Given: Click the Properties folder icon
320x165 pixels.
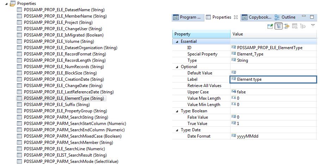Looking at the screenshot, I should point(13,4).
